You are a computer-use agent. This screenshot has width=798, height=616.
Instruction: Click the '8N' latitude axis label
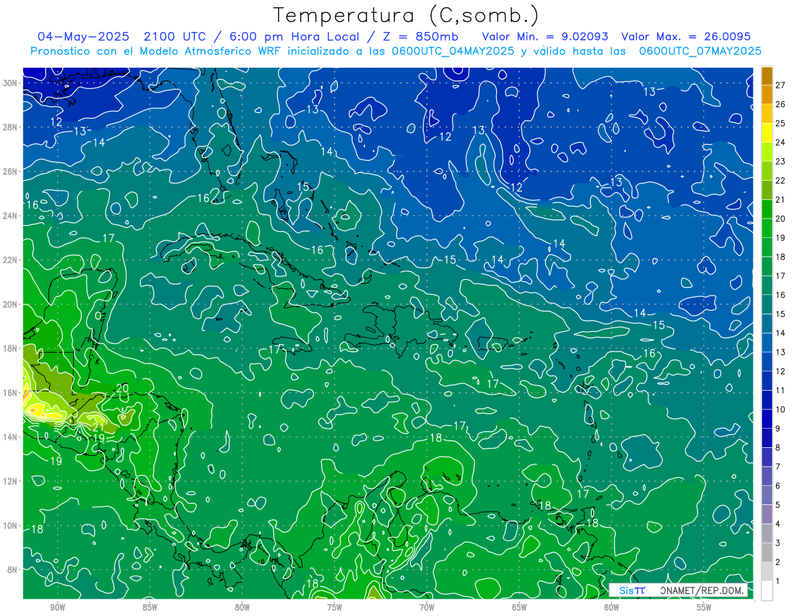pyautogui.click(x=13, y=569)
